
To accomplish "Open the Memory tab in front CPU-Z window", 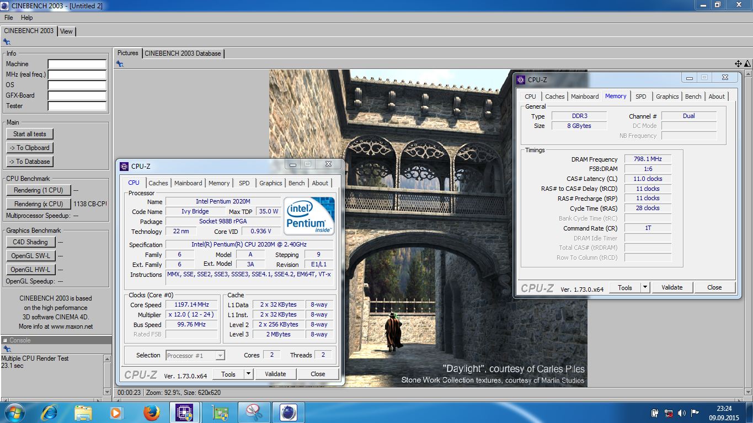I will point(219,183).
